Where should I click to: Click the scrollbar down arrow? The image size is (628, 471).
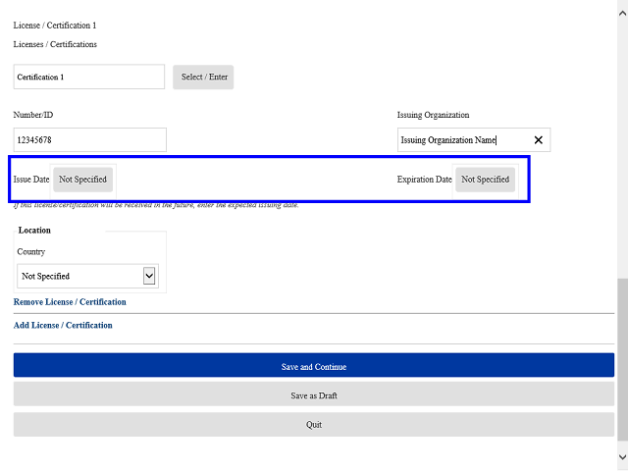[x=622, y=457]
